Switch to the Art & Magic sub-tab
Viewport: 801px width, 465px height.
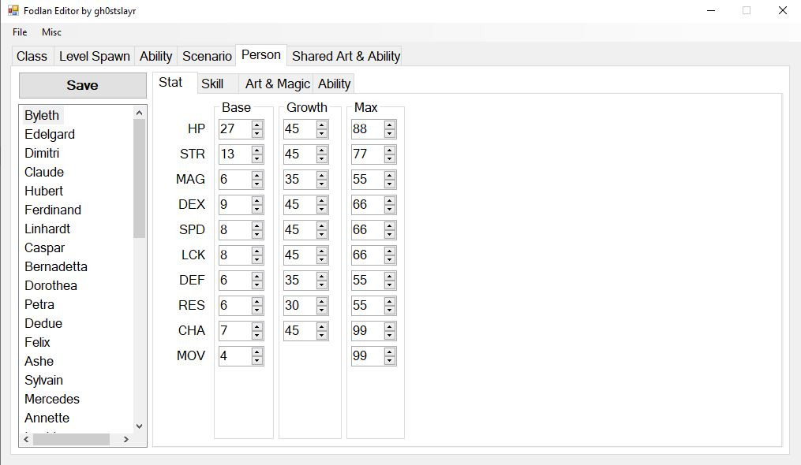[277, 84]
